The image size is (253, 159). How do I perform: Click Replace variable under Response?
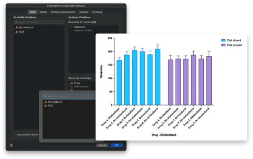84,30
